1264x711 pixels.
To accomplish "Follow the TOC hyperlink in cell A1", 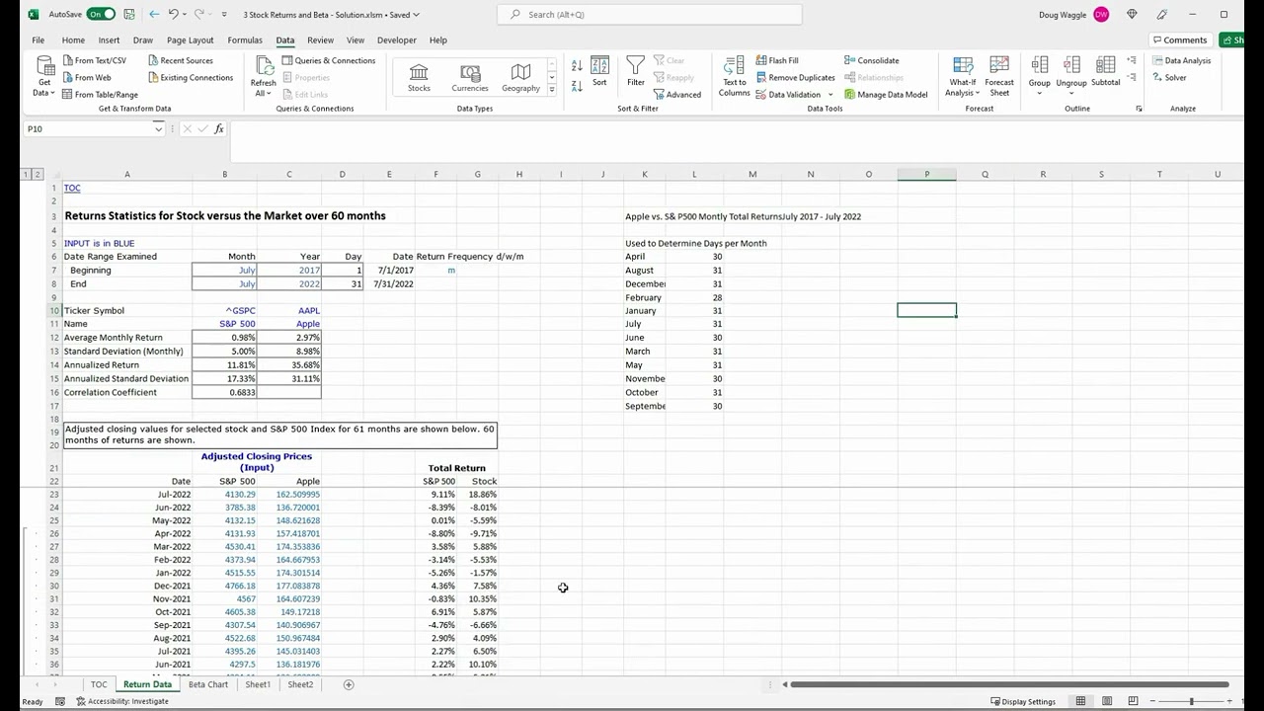I will click(72, 188).
